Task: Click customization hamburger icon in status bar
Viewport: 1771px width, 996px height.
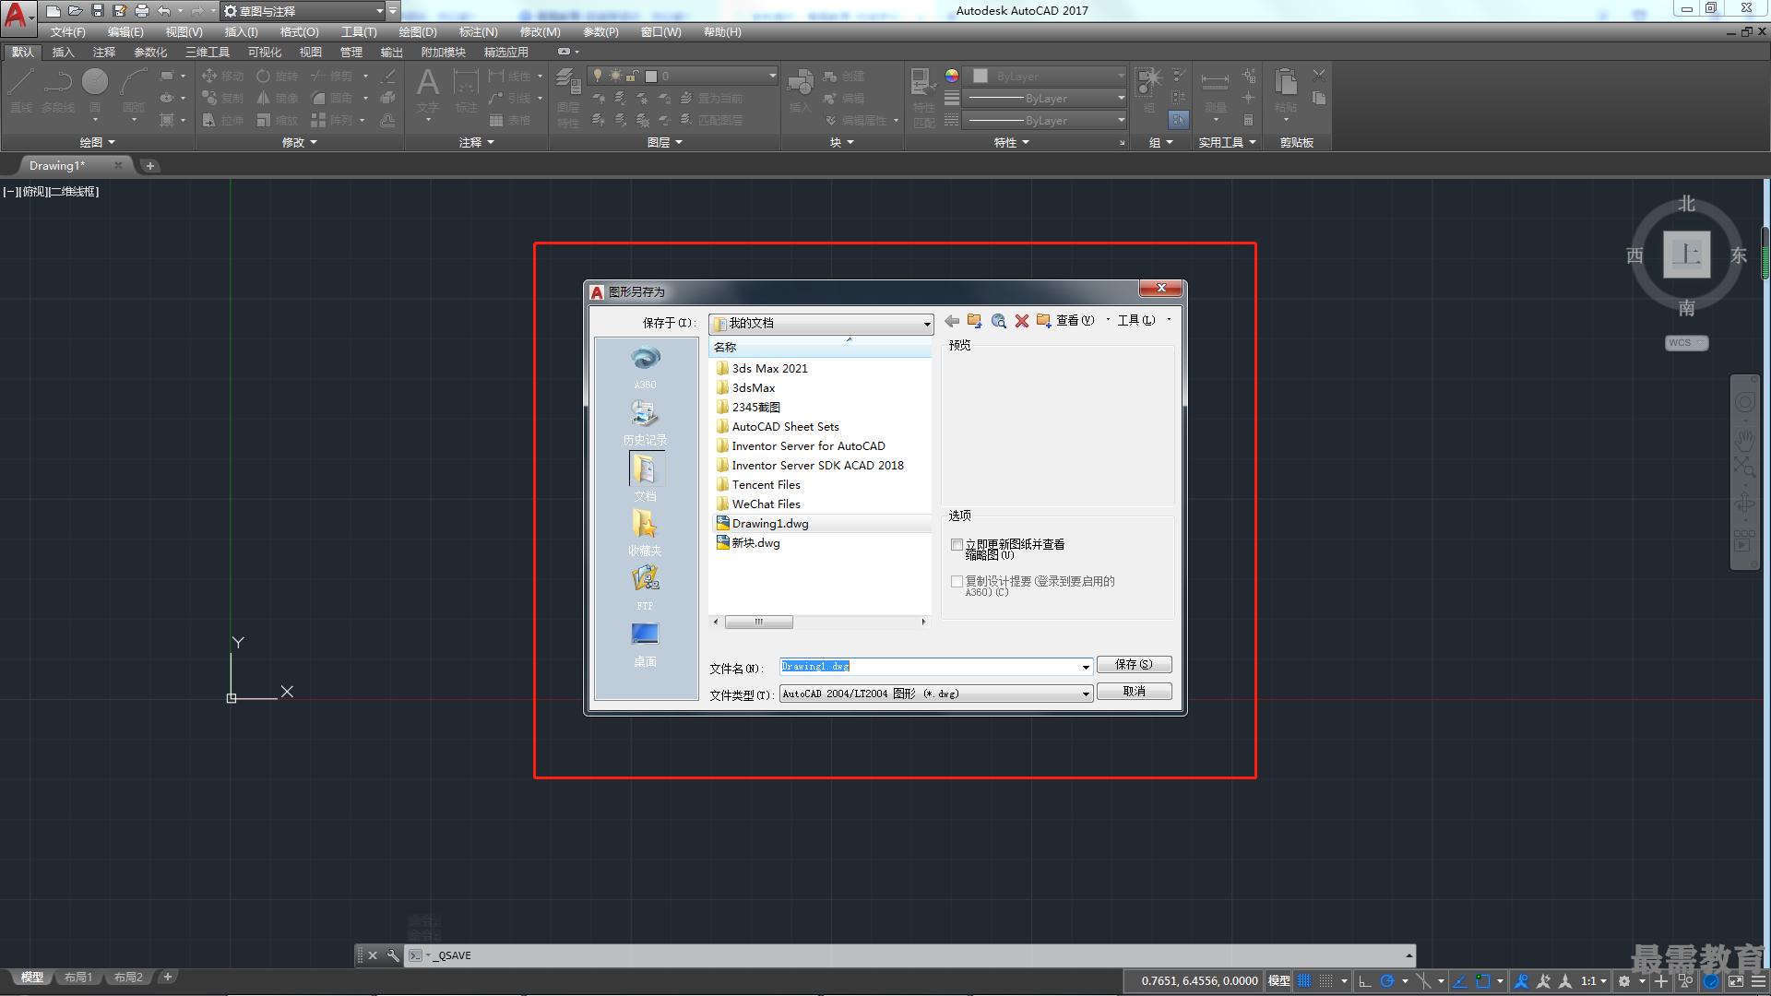Action: click(1759, 981)
